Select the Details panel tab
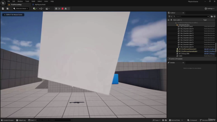Screen dimensions: 217x122 pos(173,63)
